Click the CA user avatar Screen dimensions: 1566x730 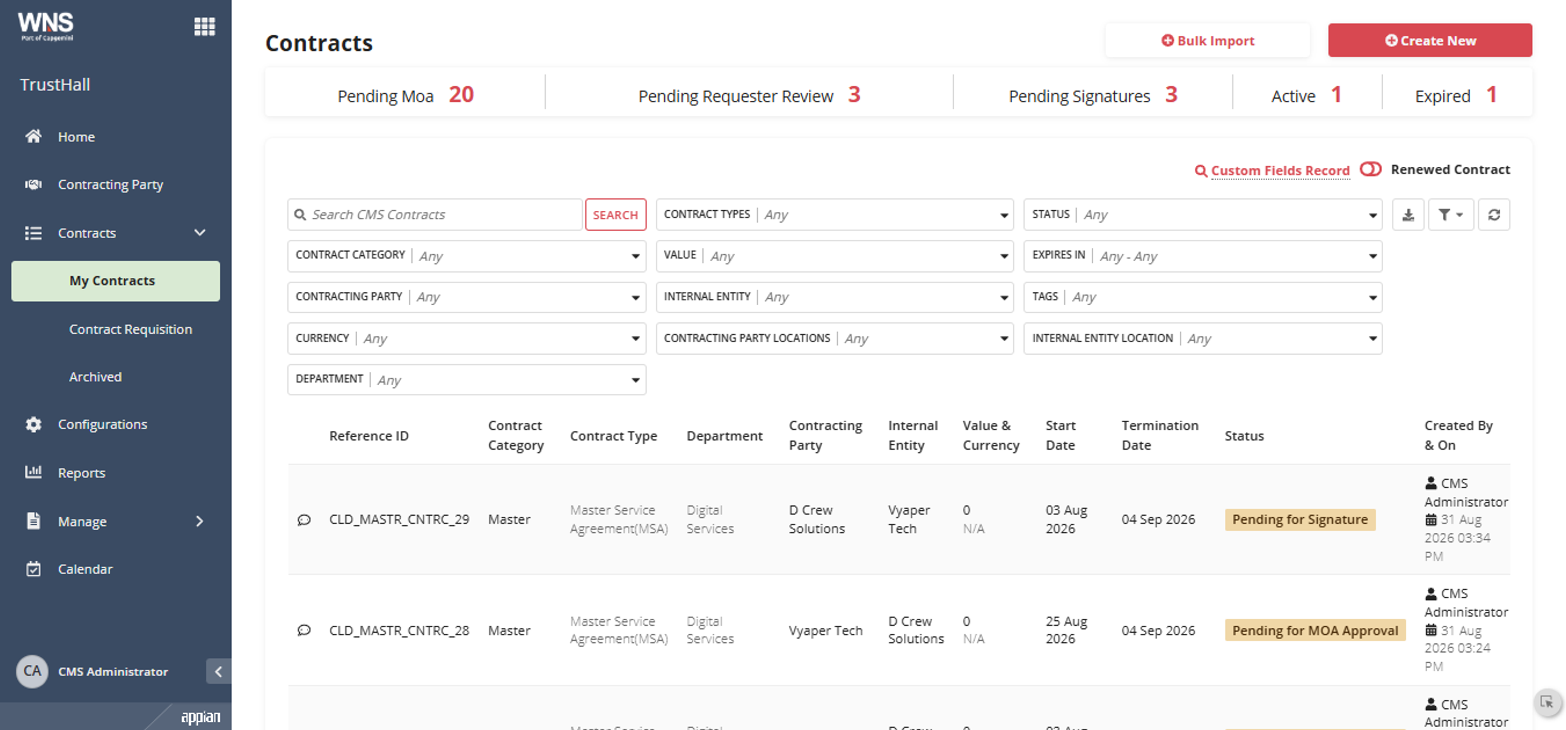(x=32, y=671)
